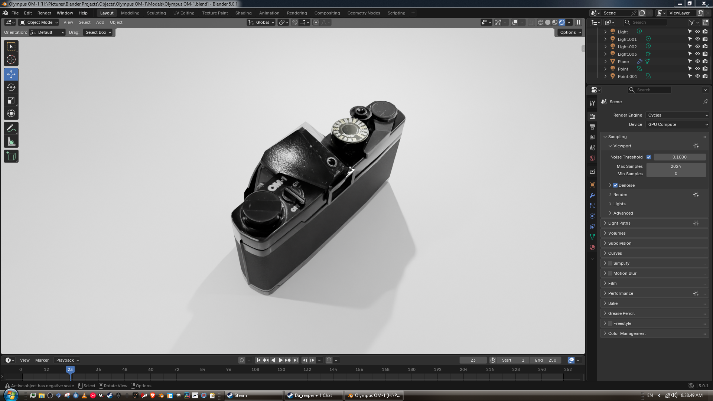Expand the Light Paths panel
Viewport: 713px width, 401px height.
(619, 223)
